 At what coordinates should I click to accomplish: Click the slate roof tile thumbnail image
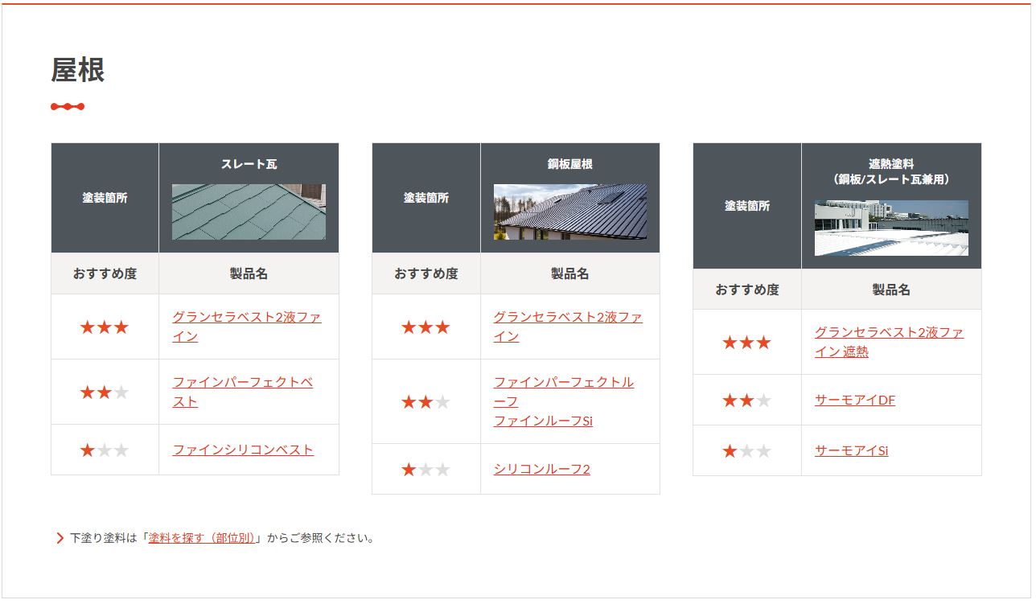249,212
